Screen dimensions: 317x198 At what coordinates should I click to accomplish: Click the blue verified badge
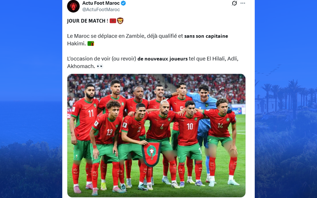pos(123,3)
